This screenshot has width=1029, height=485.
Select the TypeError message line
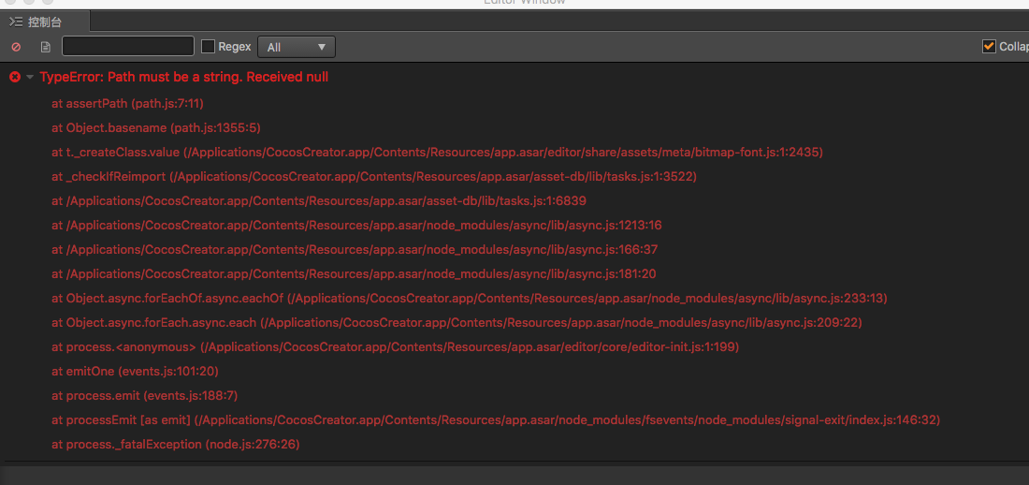coord(183,77)
